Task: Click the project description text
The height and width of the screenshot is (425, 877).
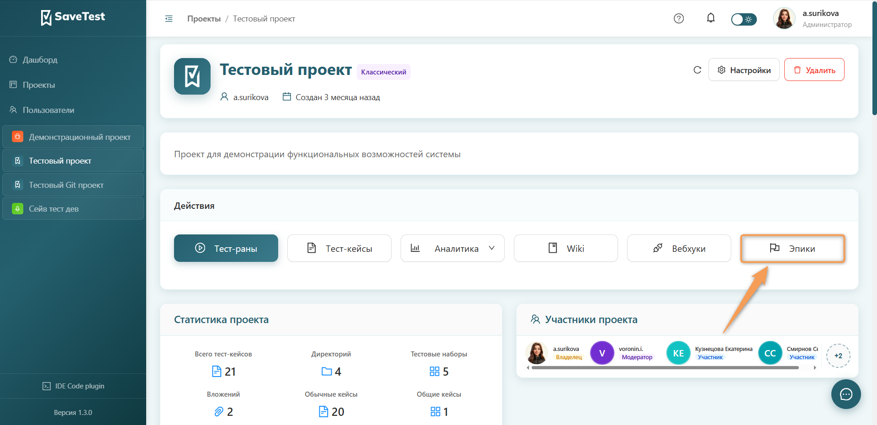Action: pos(317,154)
